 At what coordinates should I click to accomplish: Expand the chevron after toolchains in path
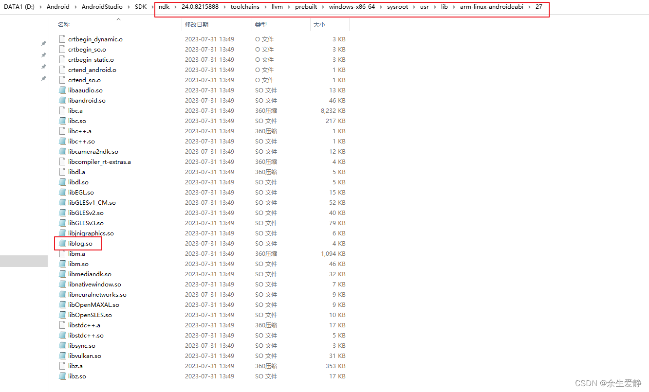pyautogui.click(x=265, y=7)
